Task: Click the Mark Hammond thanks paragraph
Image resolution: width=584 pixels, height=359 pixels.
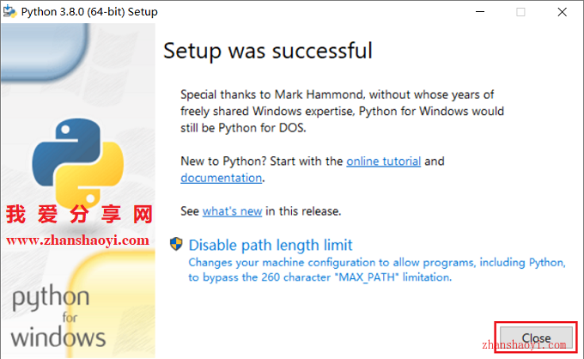Action: [x=342, y=111]
